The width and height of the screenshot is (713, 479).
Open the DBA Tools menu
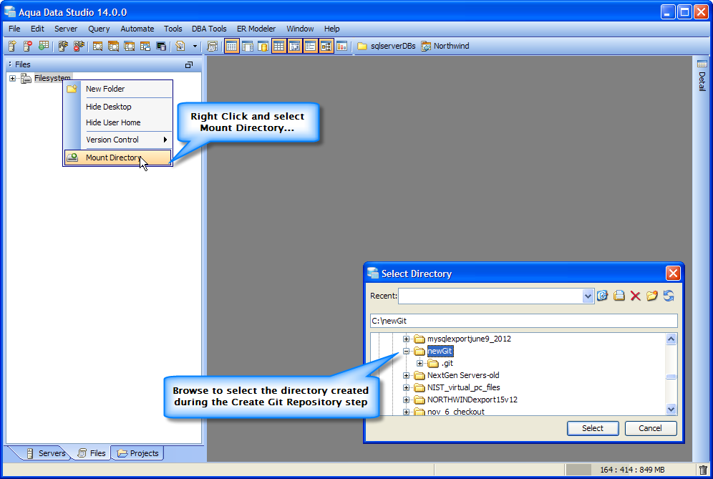209,29
